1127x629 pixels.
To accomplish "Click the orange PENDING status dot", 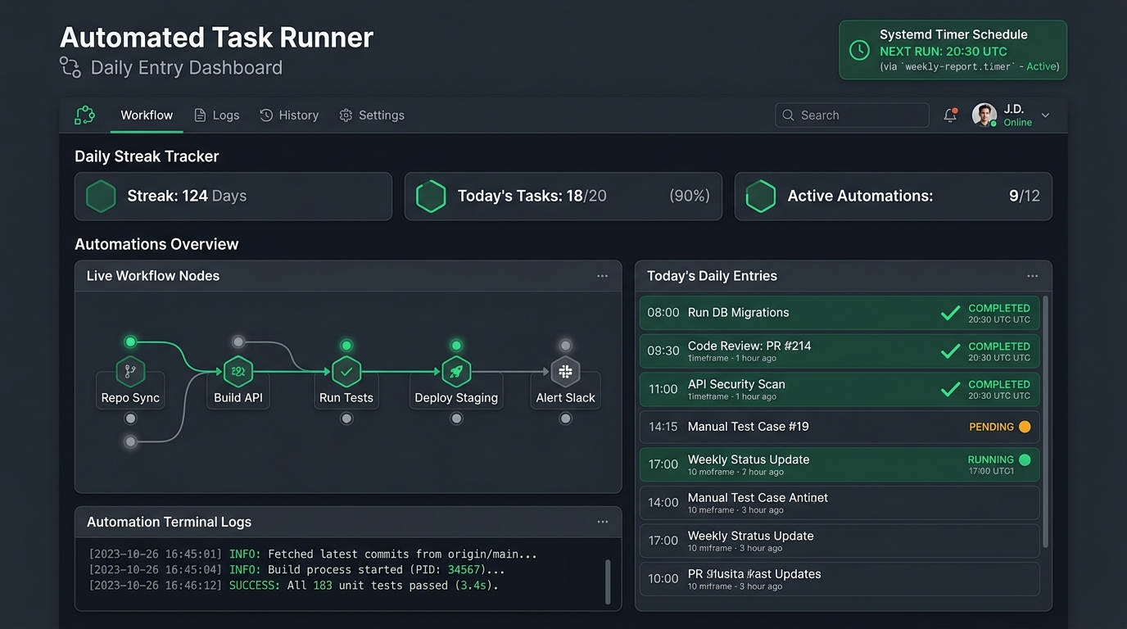I will click(x=1024, y=427).
